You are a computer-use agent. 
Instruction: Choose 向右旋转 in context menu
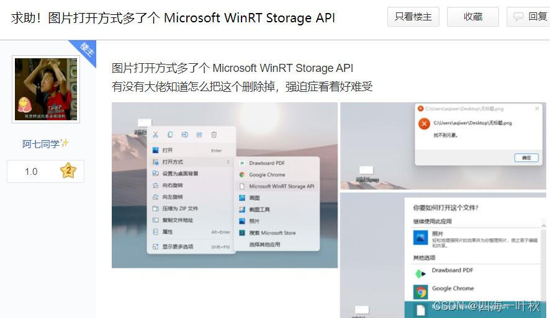tap(191, 185)
